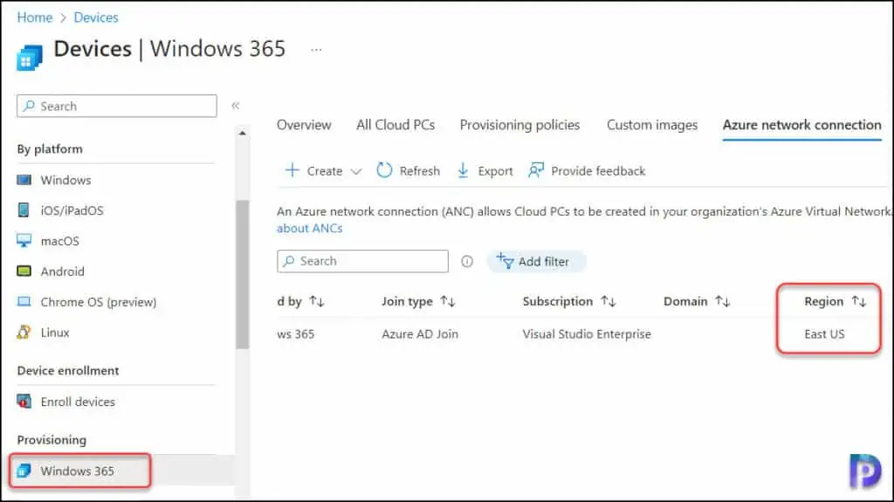Click the Refresh button label
The image size is (894, 502).
(420, 170)
